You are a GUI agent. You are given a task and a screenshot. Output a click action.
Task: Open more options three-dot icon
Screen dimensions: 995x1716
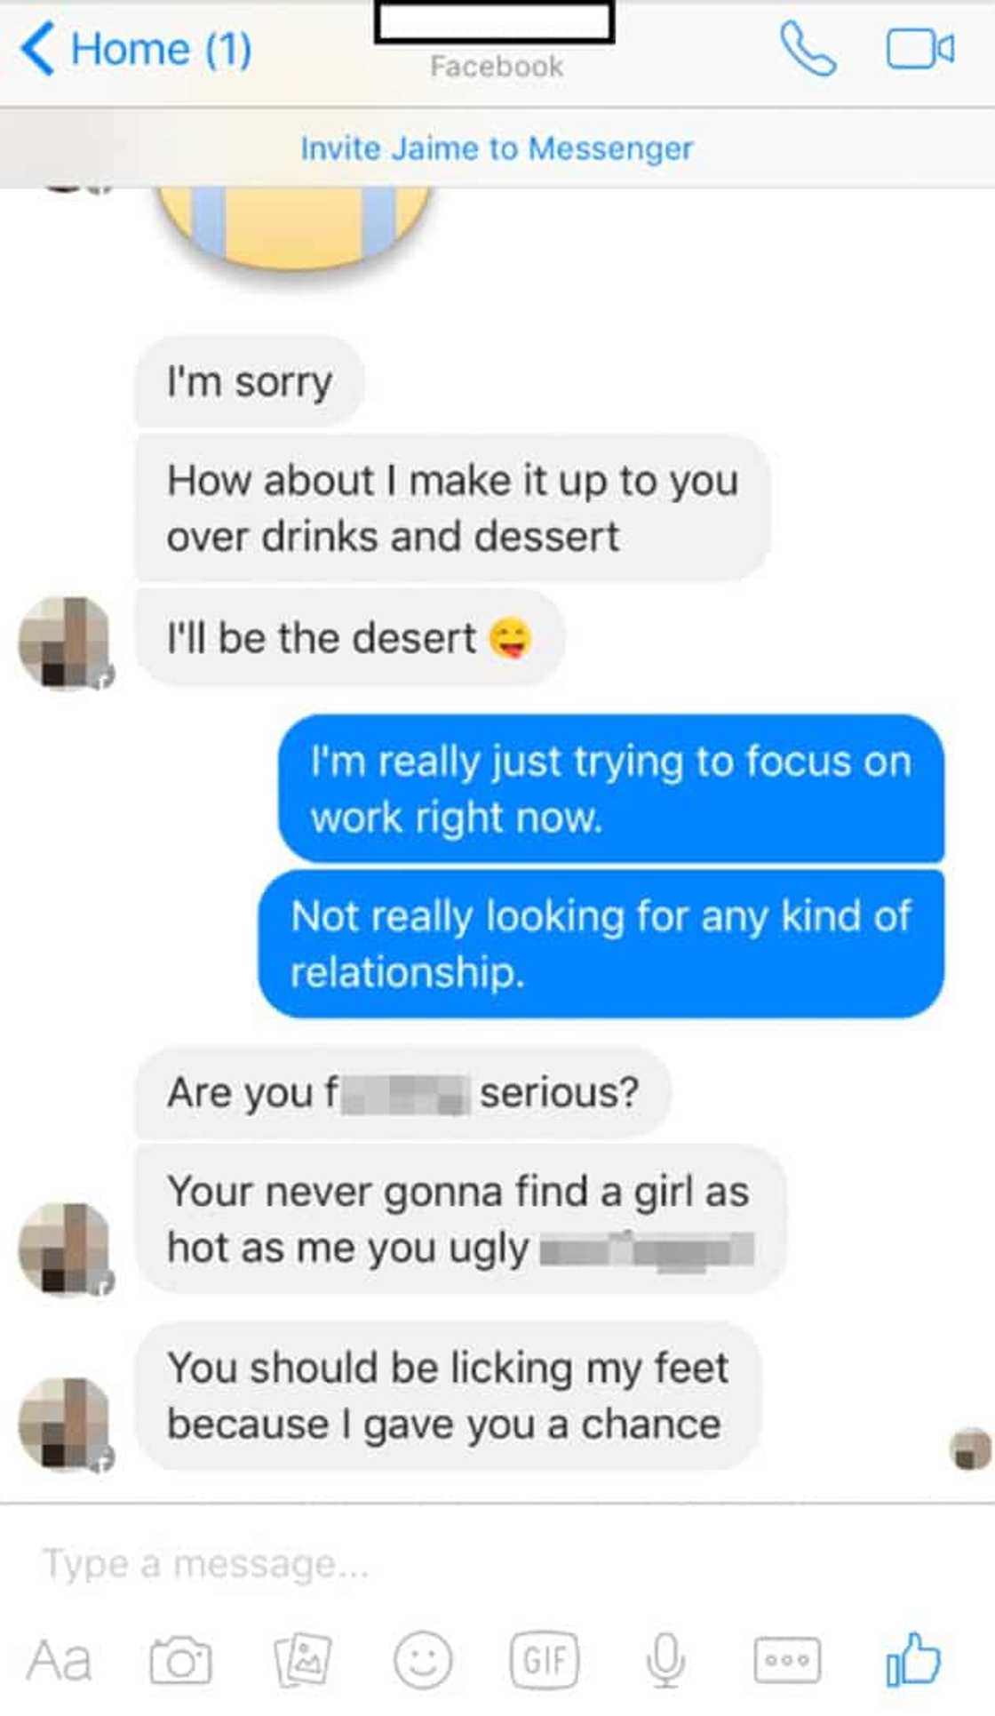(787, 1660)
